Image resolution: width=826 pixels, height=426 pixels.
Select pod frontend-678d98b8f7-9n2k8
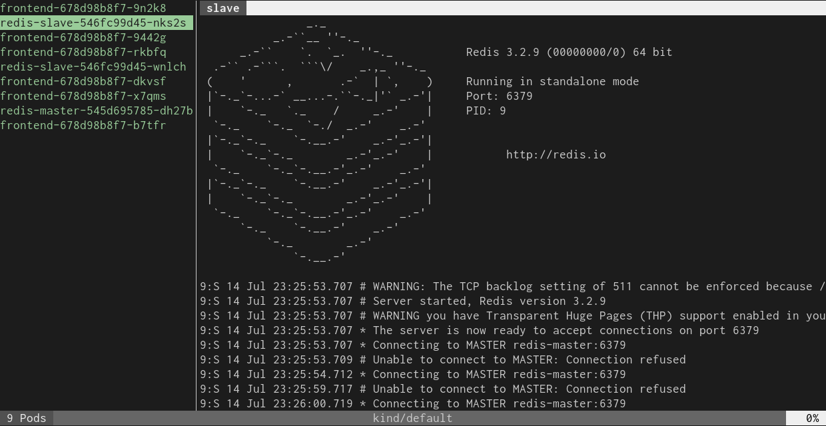tap(83, 8)
